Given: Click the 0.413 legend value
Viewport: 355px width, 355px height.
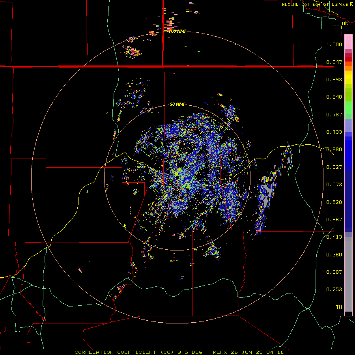Looking at the screenshot, I should tap(334, 237).
